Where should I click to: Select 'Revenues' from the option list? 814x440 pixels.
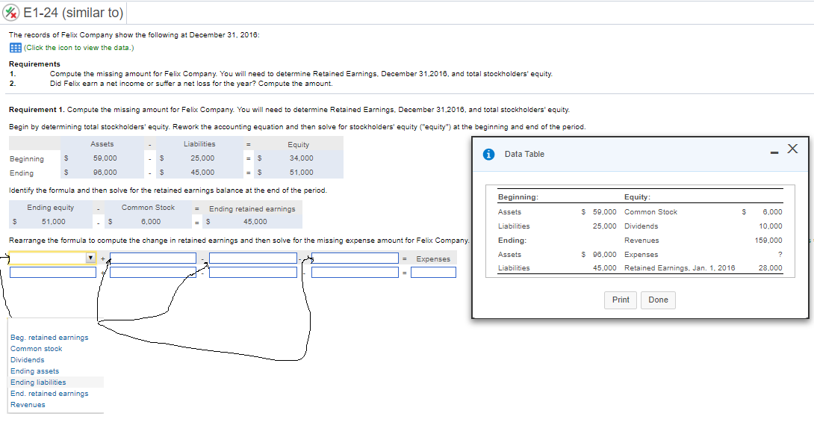tap(28, 404)
